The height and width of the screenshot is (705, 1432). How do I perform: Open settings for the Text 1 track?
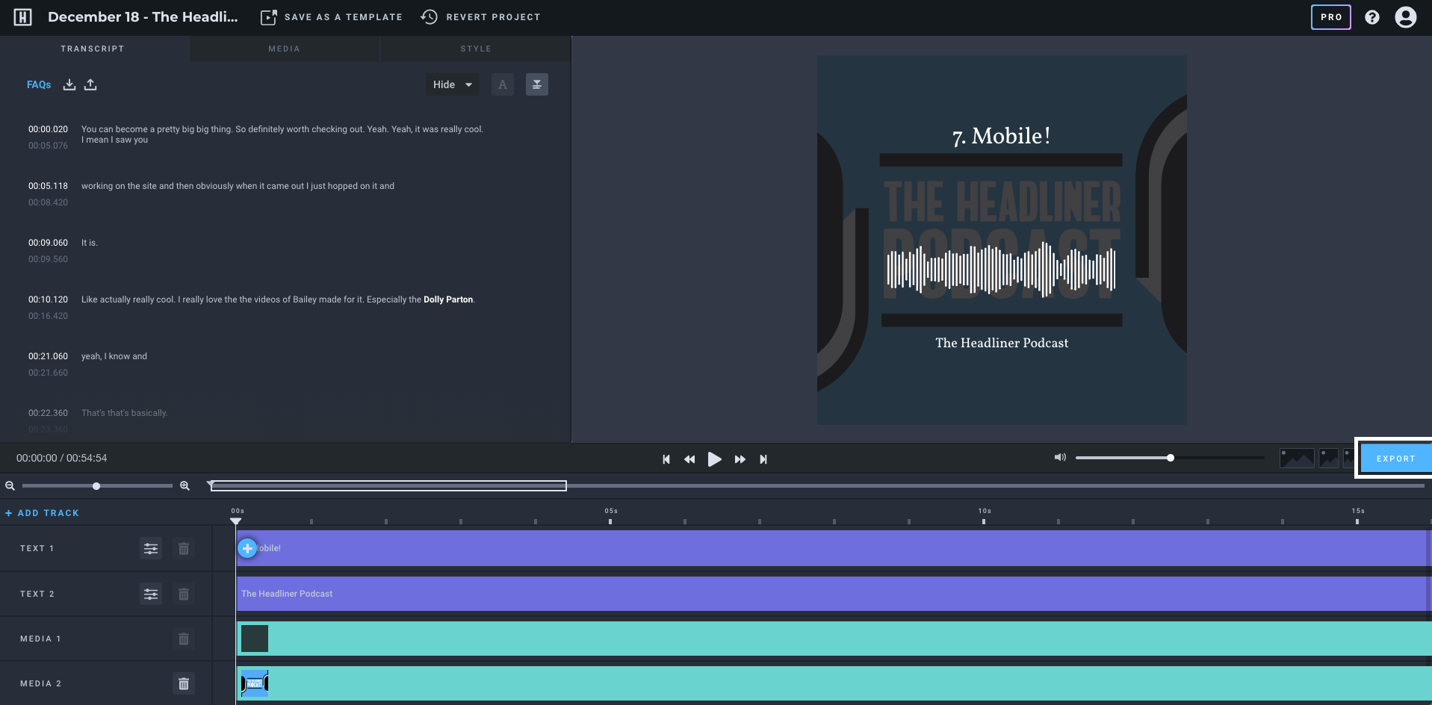[x=151, y=549]
